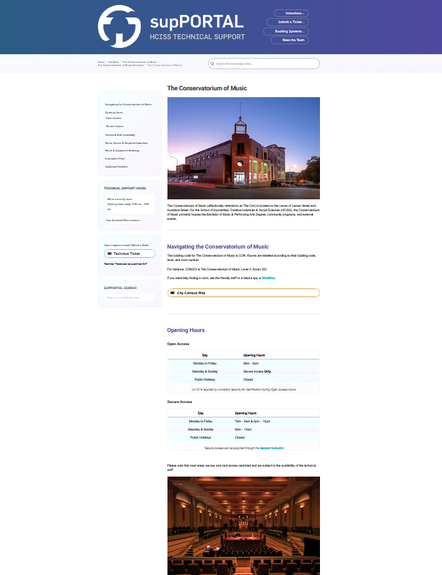442x575 pixels.
Task: Click the map icon on City Campus Map
Action: [172, 293]
